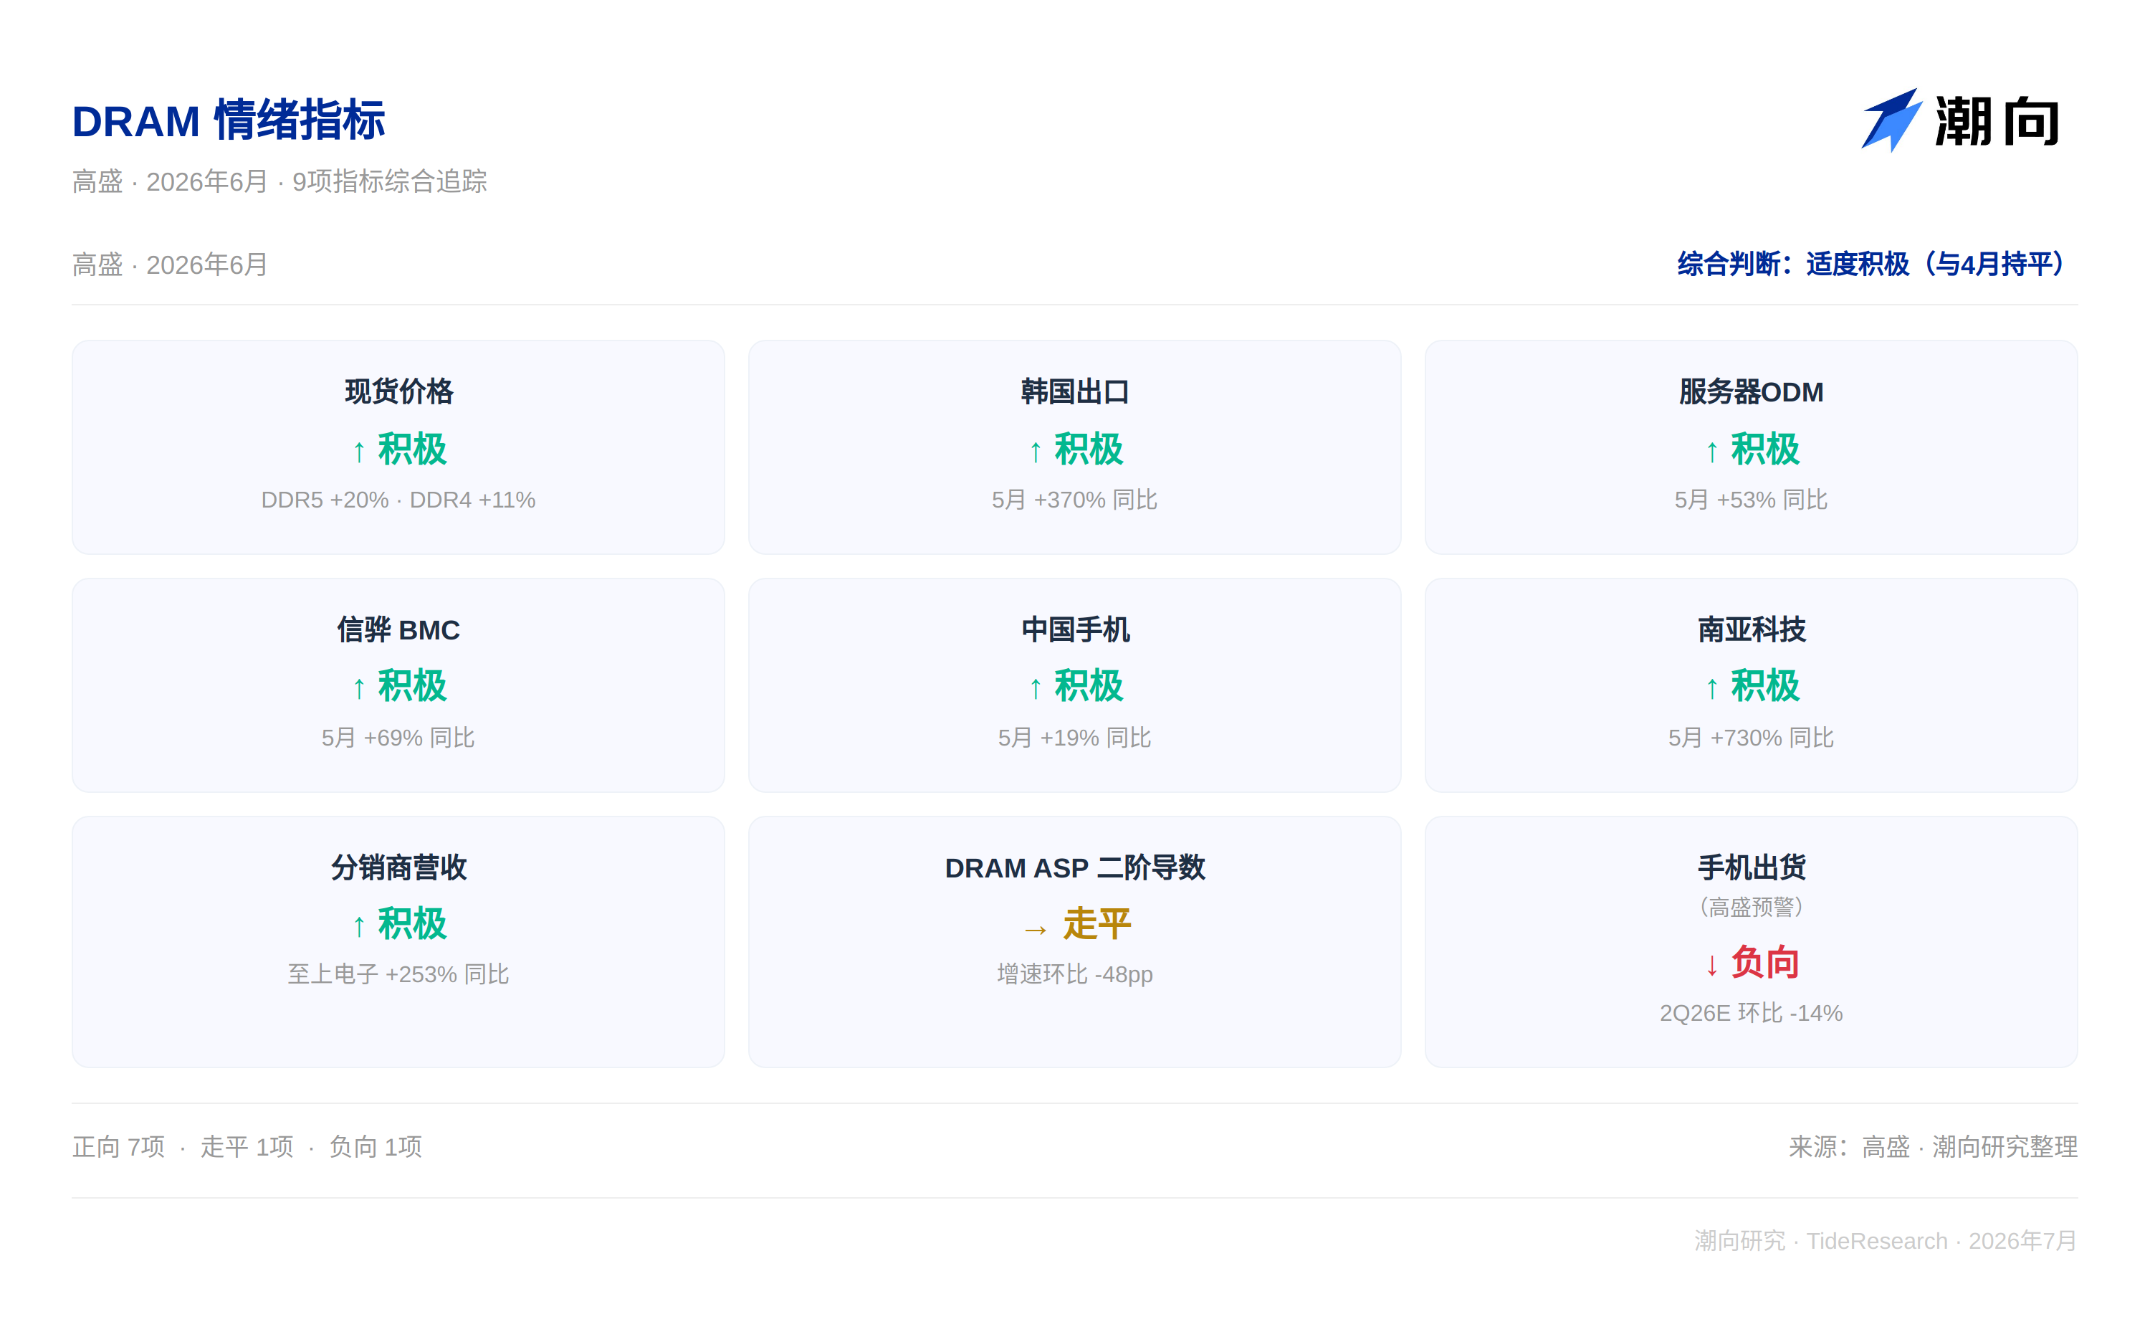Click the orange right arrow beside 走平

tap(1036, 929)
